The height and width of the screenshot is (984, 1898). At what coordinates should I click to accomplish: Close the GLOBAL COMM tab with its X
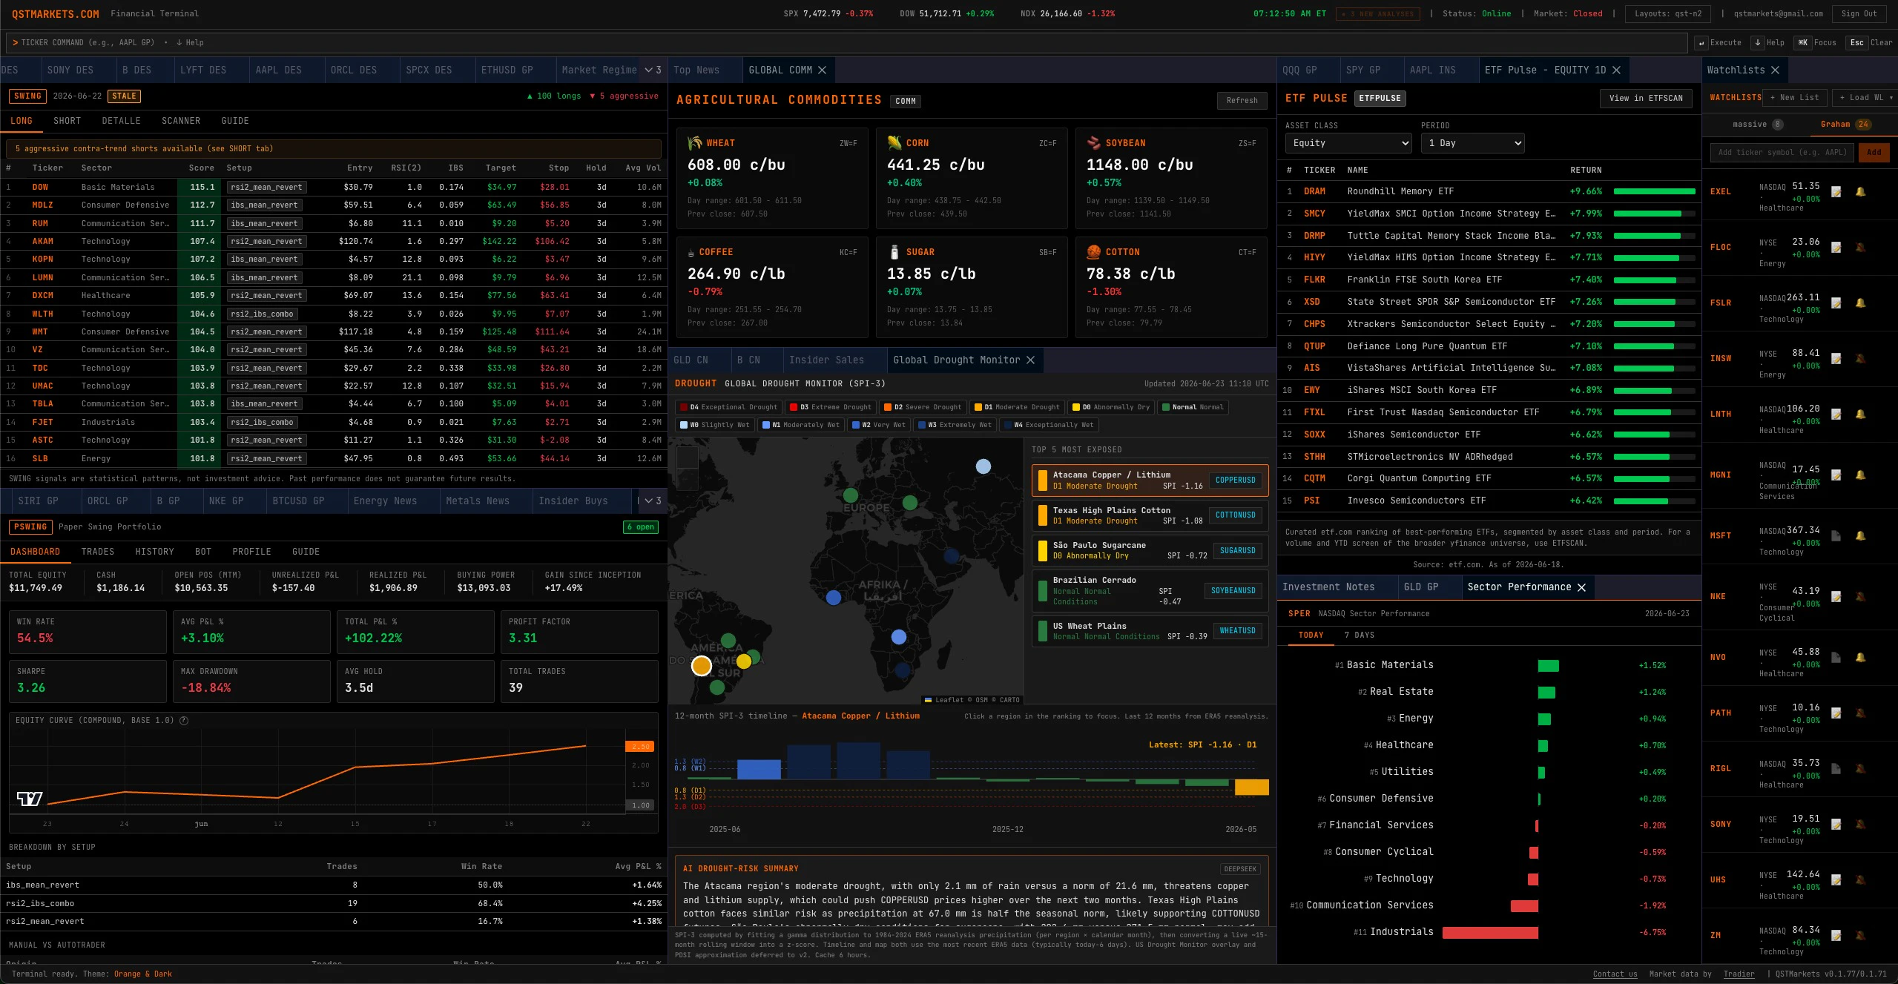pyautogui.click(x=822, y=70)
